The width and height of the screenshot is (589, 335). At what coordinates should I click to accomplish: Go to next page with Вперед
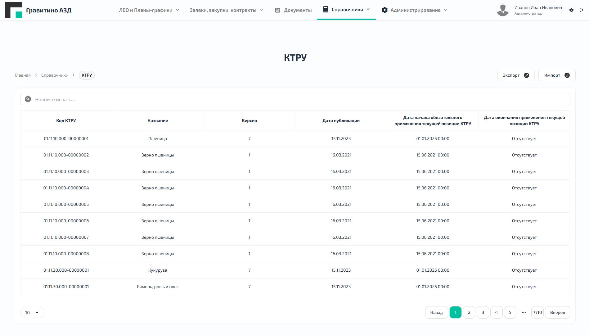click(557, 312)
